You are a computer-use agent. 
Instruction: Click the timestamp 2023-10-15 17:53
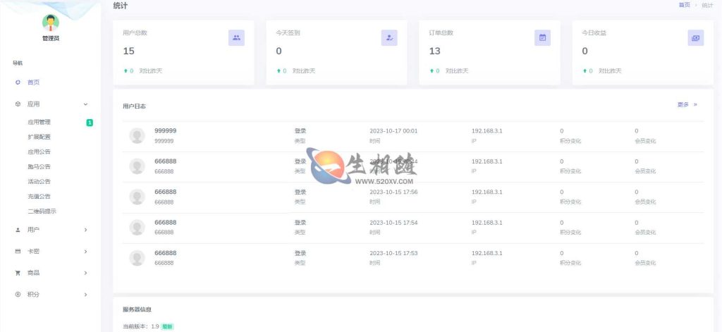click(x=393, y=253)
